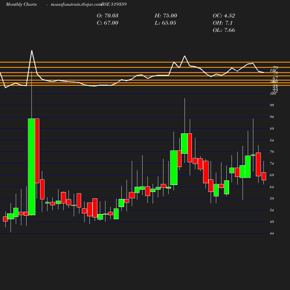Image resolution: width=290 pixels, height=290 pixels.
Task: Select the "OL: 7.66" reading
Action: point(224,30)
